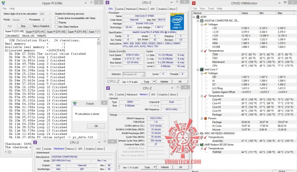Click the Core Speed value field

(x=132, y=55)
